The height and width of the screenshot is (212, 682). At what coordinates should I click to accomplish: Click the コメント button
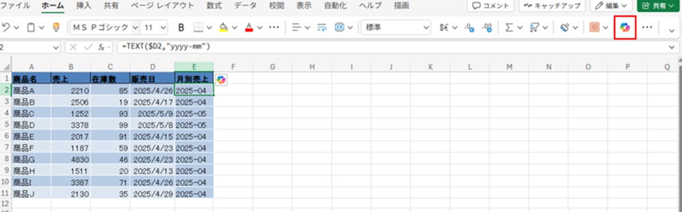[x=490, y=5]
